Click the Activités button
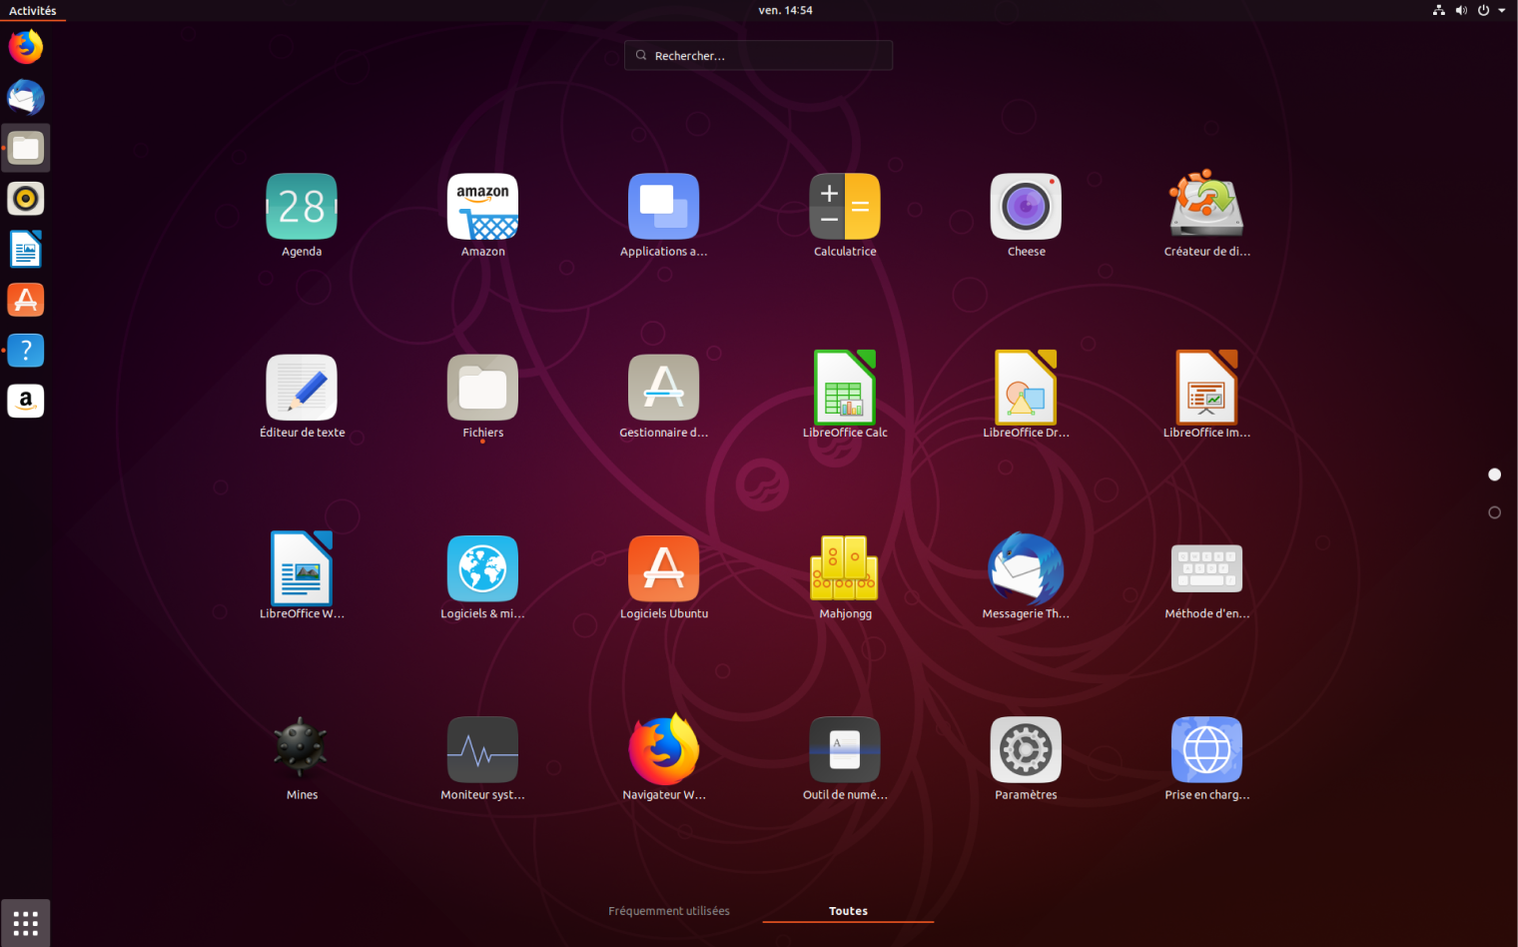The image size is (1518, 947). click(33, 11)
